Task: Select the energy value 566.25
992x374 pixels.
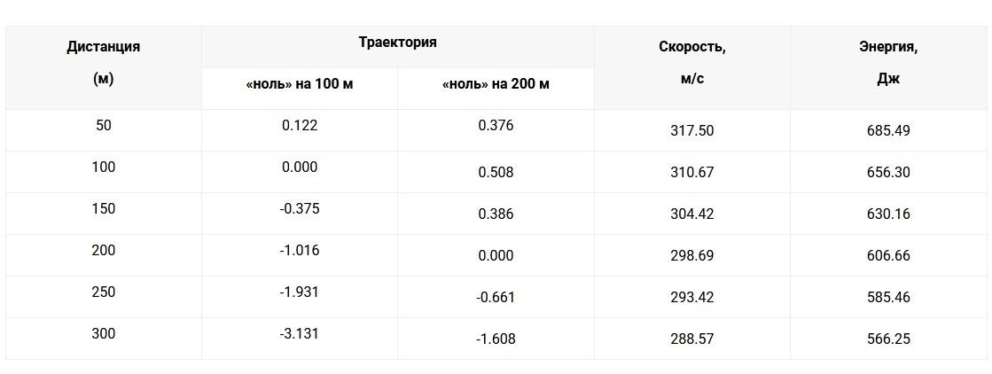Action: click(888, 339)
